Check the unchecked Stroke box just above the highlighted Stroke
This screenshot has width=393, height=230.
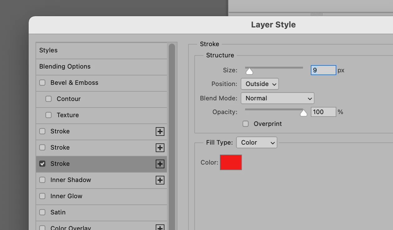tap(42, 147)
